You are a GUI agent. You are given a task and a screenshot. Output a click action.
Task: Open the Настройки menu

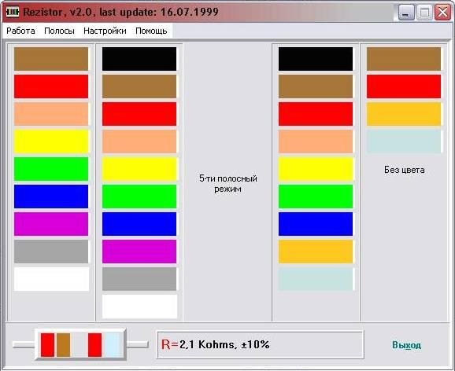point(105,31)
